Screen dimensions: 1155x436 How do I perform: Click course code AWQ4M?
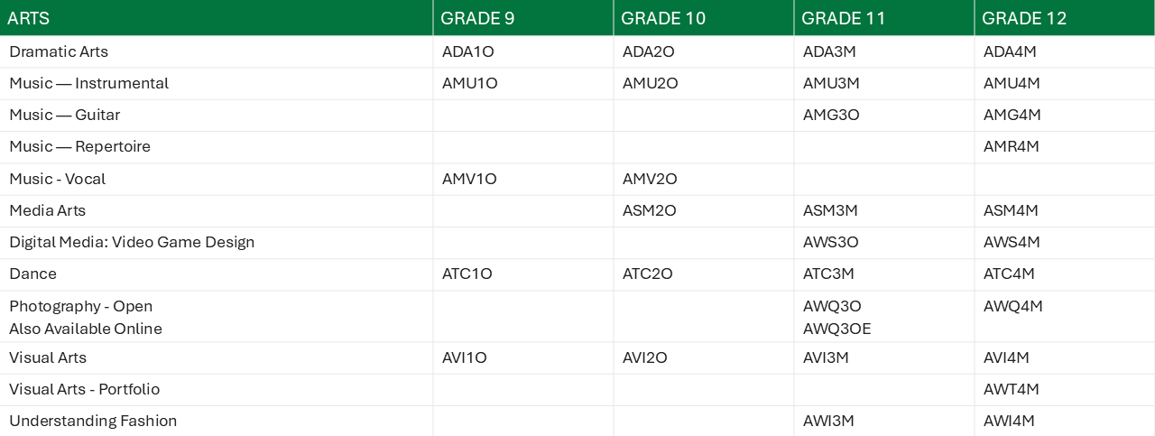pyautogui.click(x=1013, y=306)
